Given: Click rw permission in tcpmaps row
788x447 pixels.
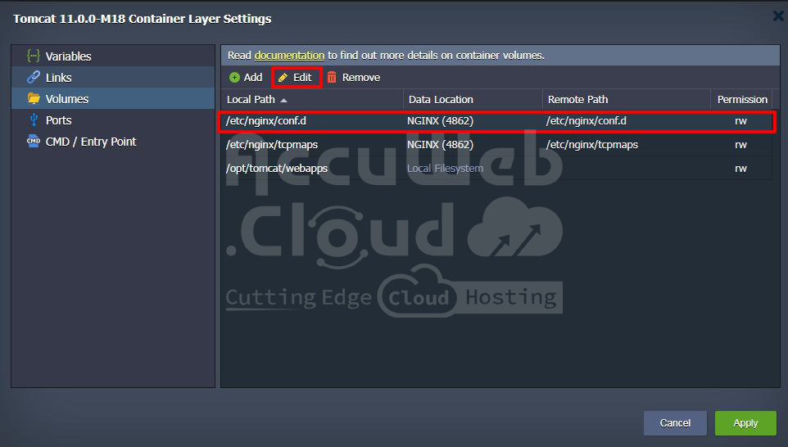Looking at the screenshot, I should pyautogui.click(x=740, y=145).
